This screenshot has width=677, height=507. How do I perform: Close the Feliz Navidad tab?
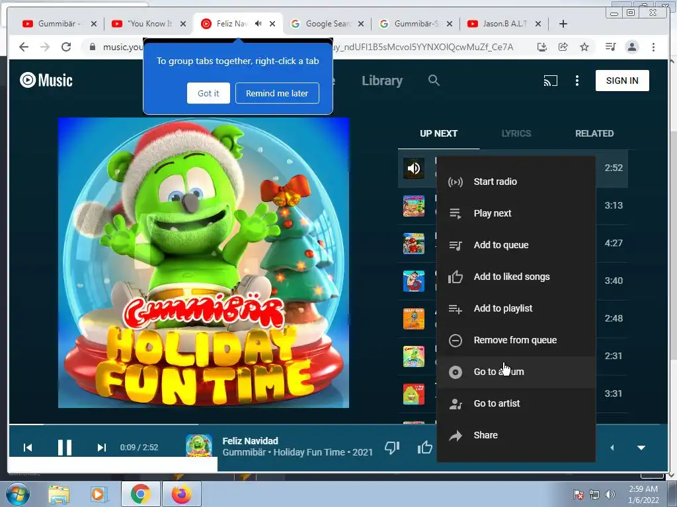pyautogui.click(x=272, y=24)
